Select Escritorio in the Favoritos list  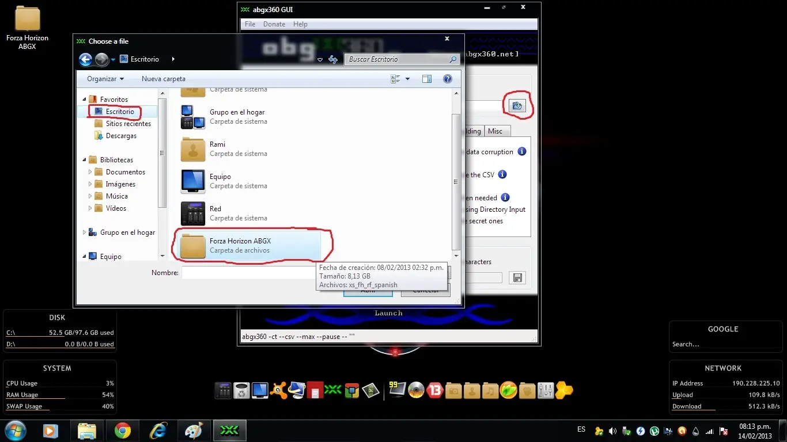coord(120,112)
